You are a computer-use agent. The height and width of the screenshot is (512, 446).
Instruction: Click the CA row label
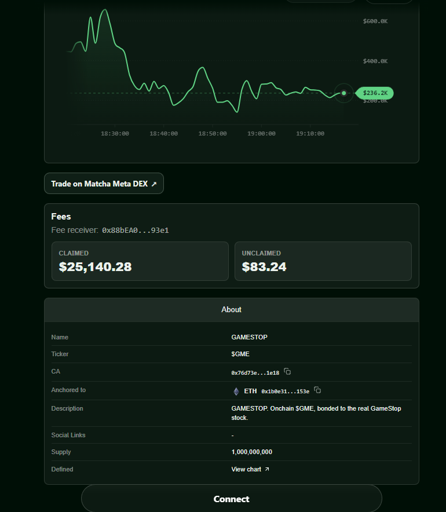pyautogui.click(x=56, y=372)
